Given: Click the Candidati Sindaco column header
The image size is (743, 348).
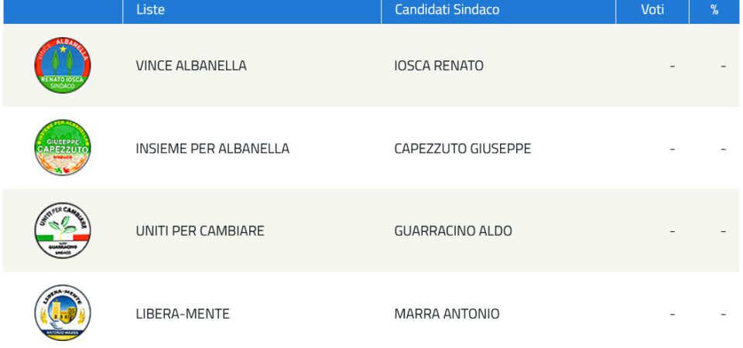Looking at the screenshot, I should point(447,9).
